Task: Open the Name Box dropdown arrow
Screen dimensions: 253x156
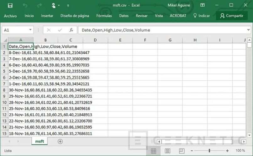Action: pos(30,30)
